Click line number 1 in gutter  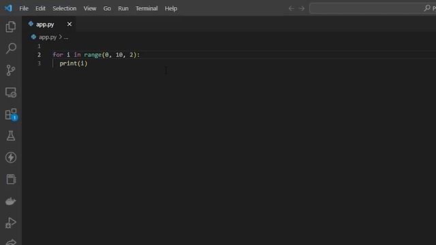coord(39,46)
